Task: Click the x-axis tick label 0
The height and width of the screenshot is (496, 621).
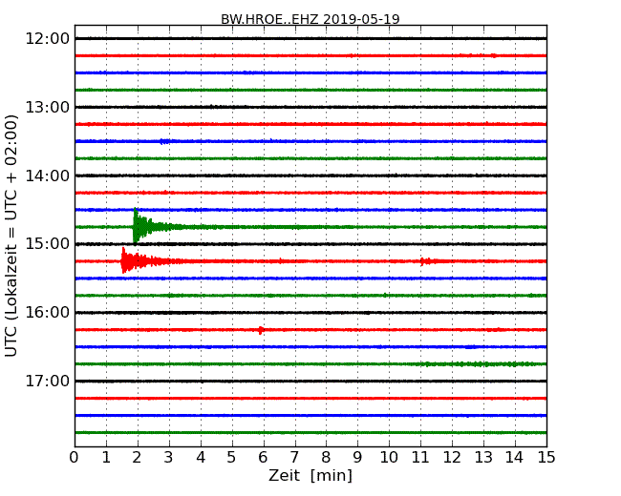Action: [75, 457]
